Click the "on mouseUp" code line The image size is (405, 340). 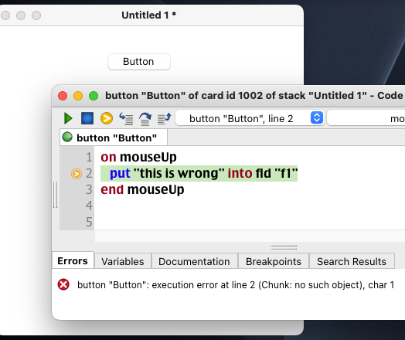click(x=138, y=157)
